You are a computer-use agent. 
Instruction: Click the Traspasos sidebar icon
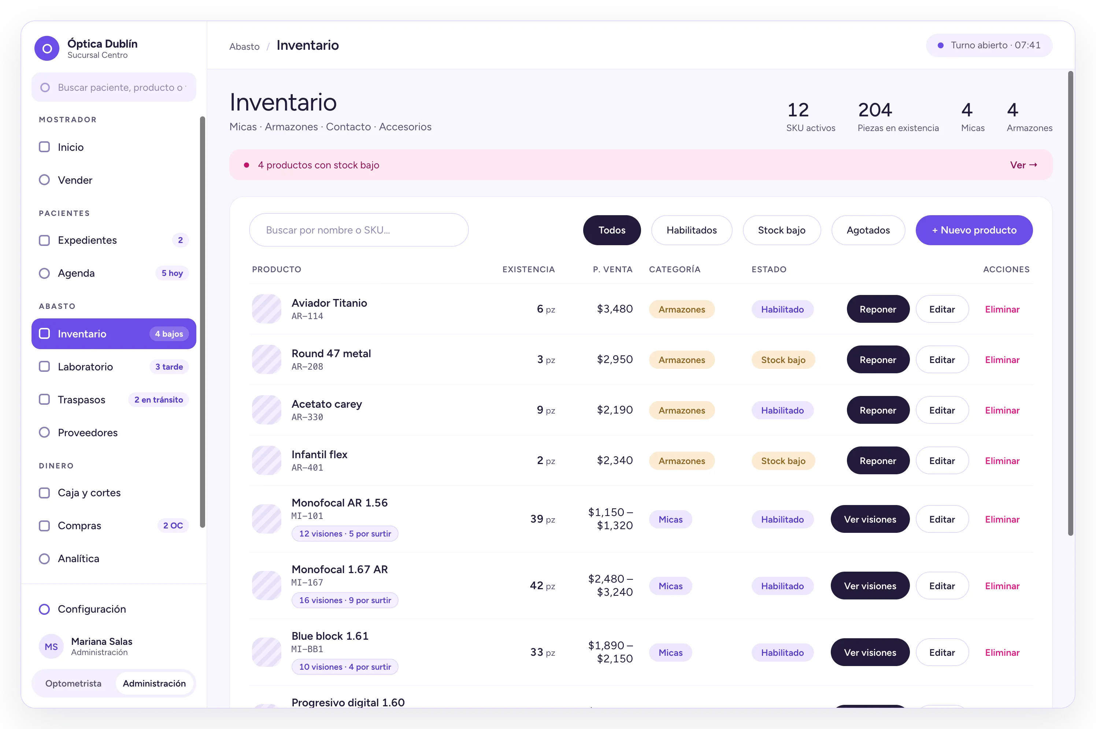click(x=44, y=400)
